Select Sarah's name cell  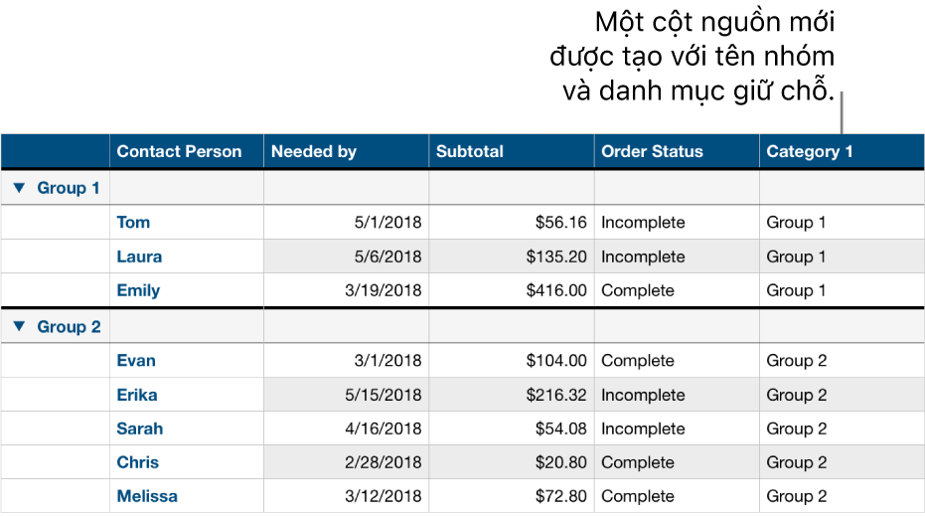[x=140, y=429]
